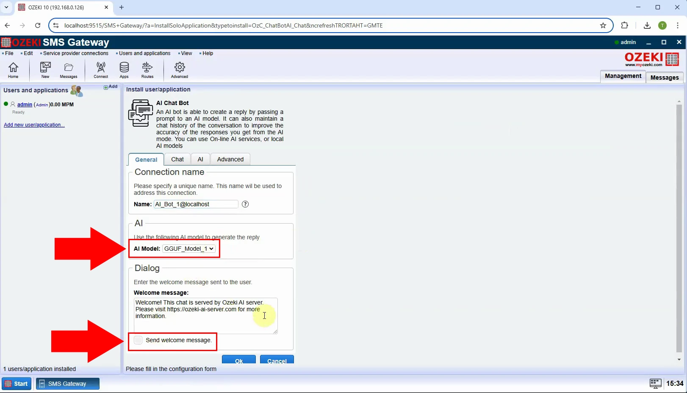Open the Users and applications menu
The width and height of the screenshot is (687, 393).
(144, 53)
